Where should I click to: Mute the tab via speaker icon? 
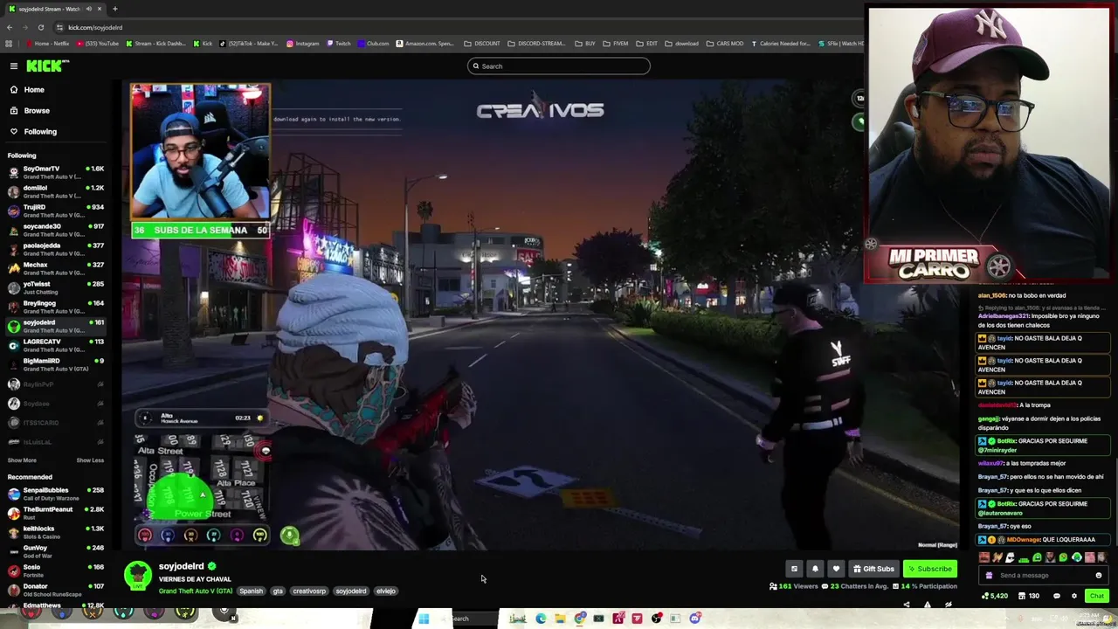point(88,9)
